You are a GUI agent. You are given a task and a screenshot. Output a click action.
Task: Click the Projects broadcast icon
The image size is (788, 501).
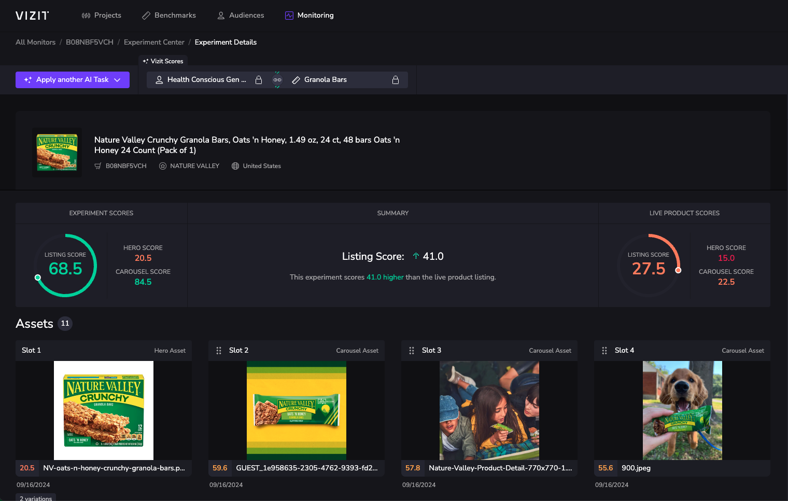click(x=86, y=16)
